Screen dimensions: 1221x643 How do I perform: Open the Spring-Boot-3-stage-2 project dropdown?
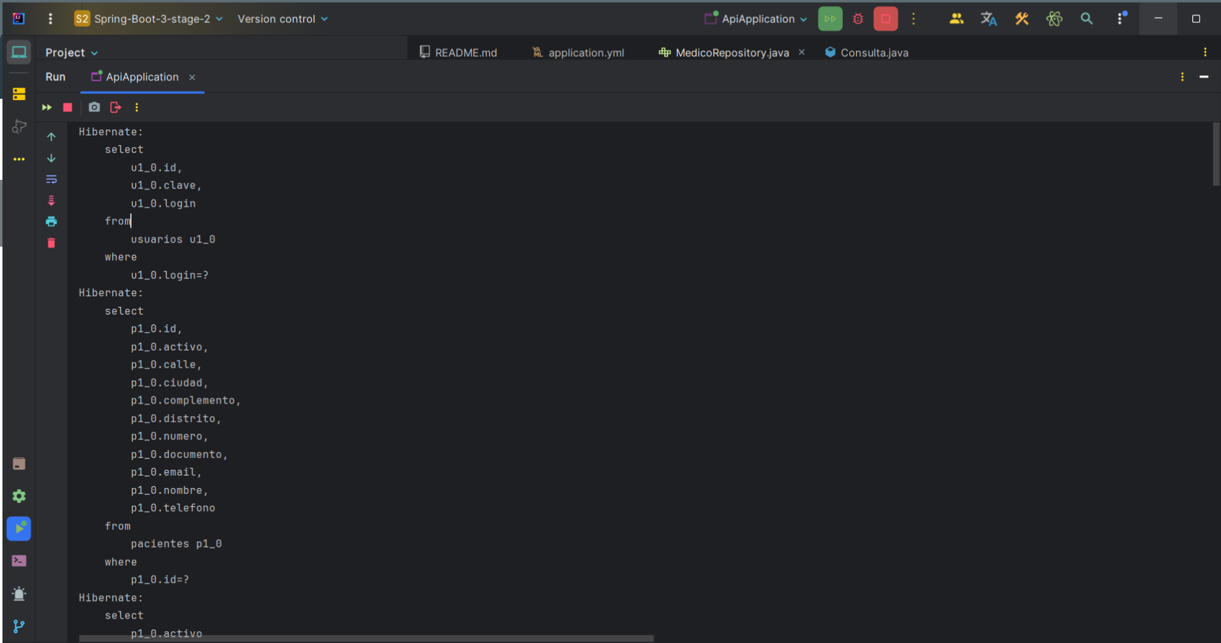click(x=149, y=19)
